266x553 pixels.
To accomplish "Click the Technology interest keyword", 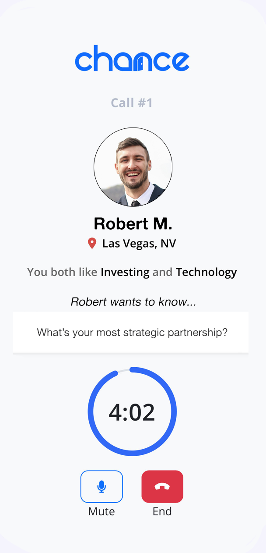I will click(206, 272).
